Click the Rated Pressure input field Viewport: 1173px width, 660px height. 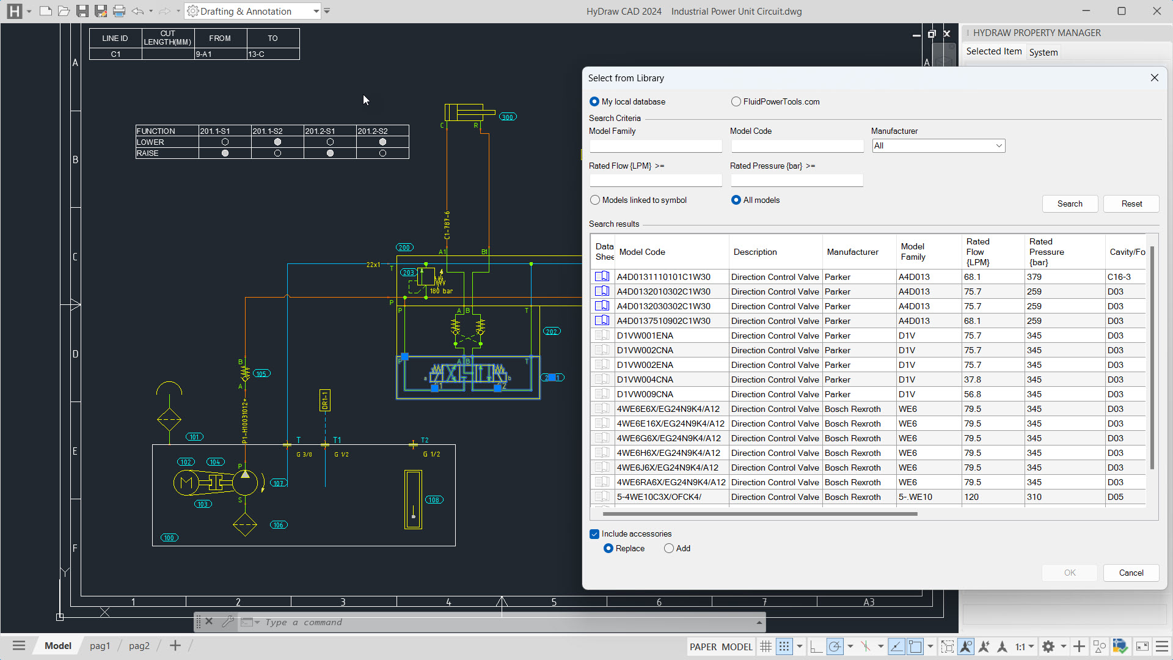click(x=797, y=180)
